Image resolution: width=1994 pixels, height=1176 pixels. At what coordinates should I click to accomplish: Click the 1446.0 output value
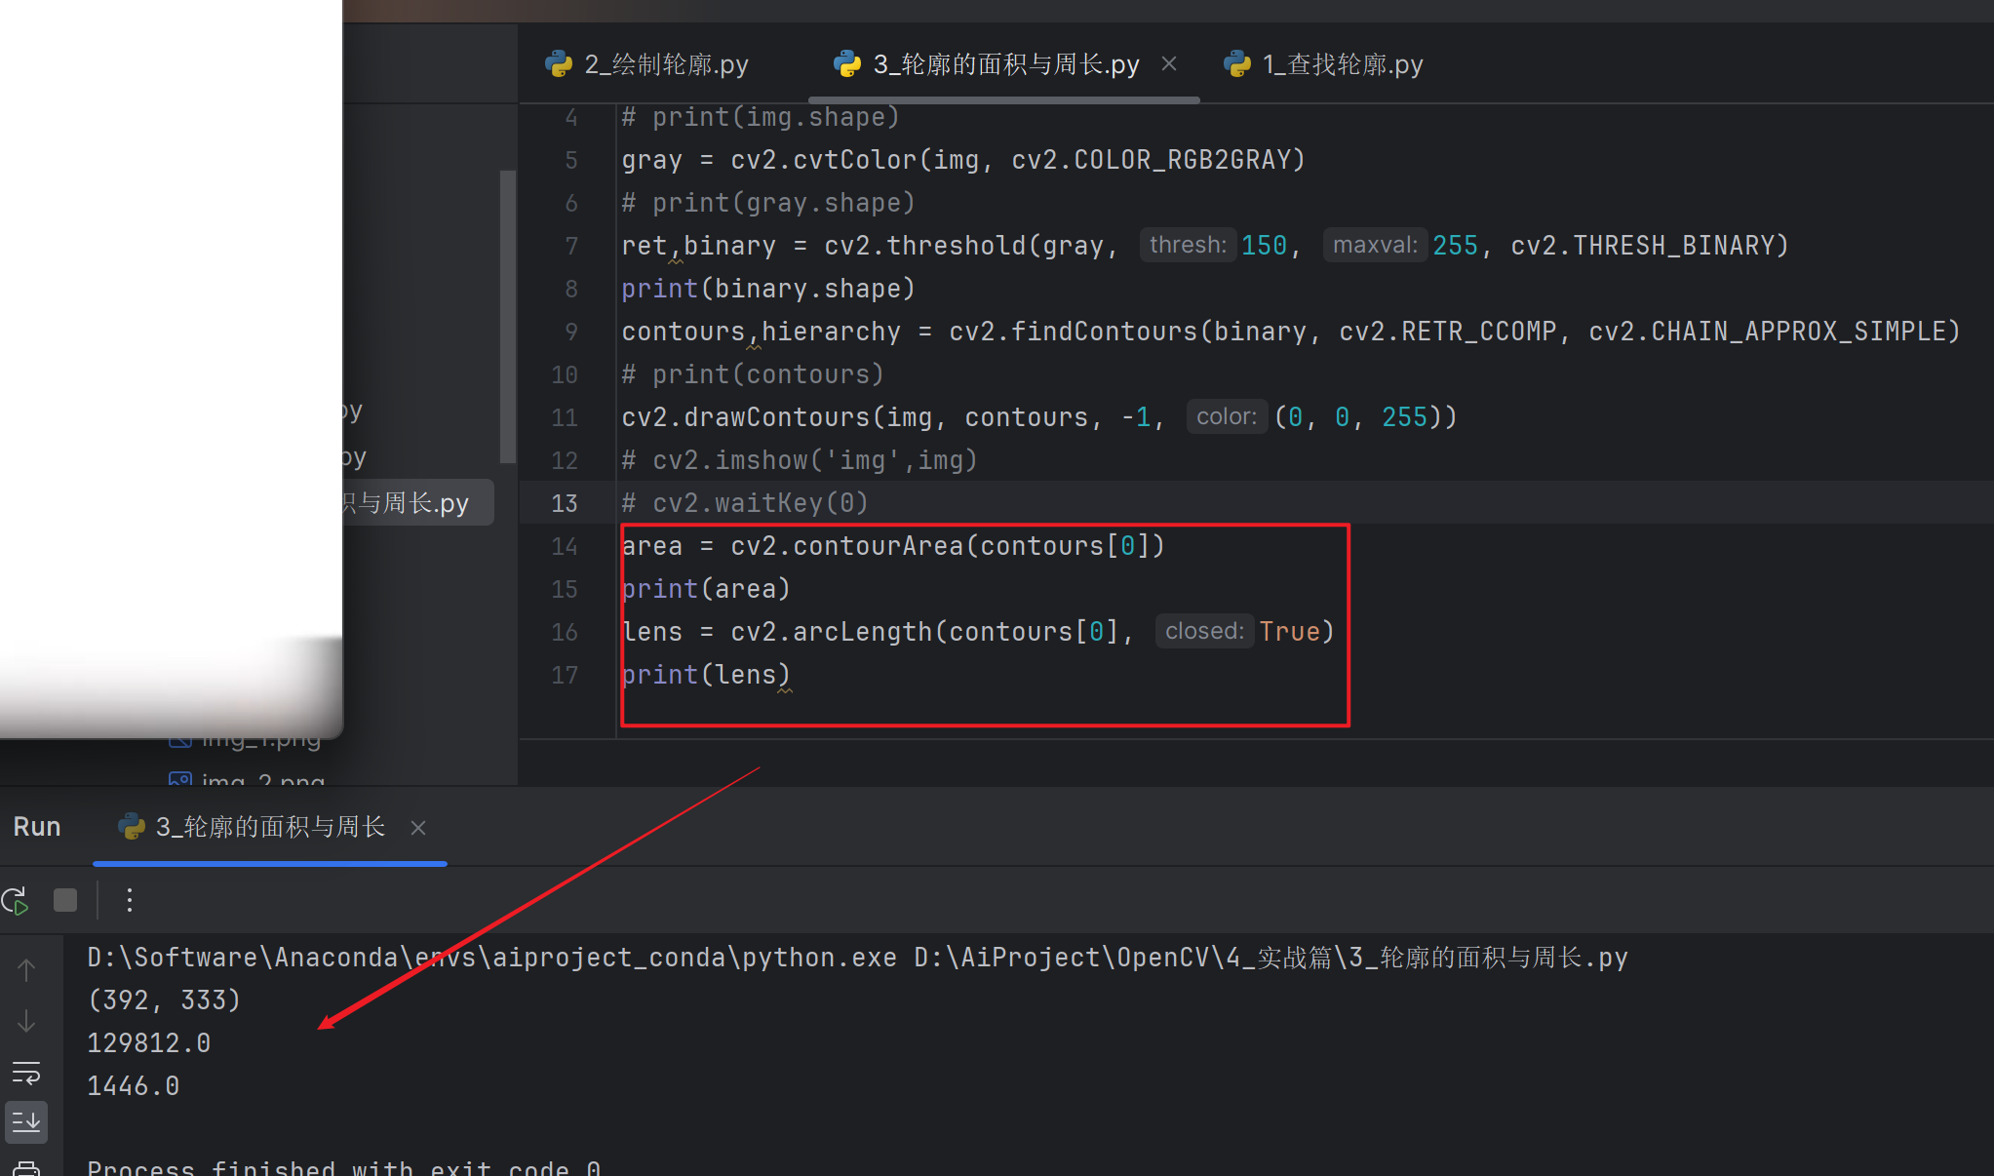pyautogui.click(x=134, y=1086)
